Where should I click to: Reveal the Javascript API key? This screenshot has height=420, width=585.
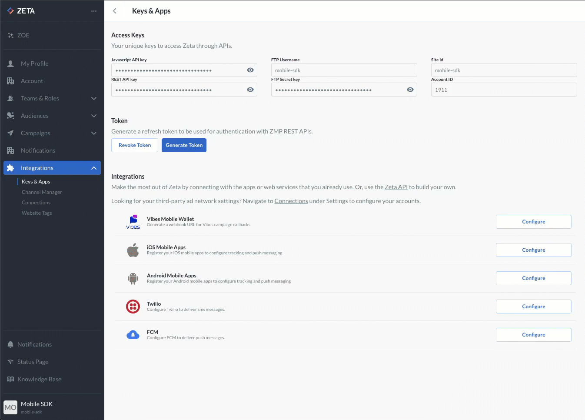point(250,70)
